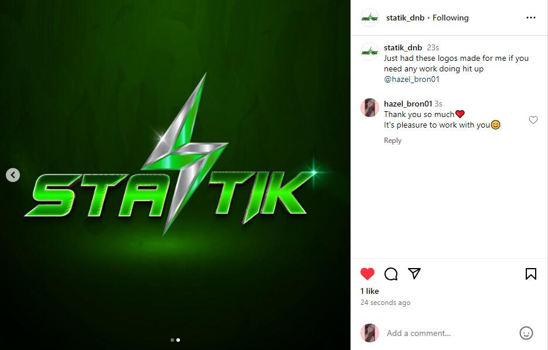Image resolution: width=548 pixels, height=350 pixels.
Task: Open hazel_bron01 commenter avatar
Action: (x=370, y=108)
